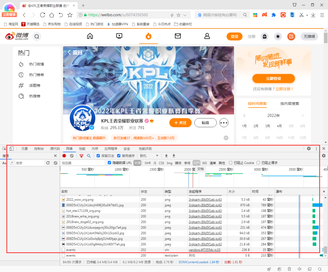328x272 pixels.
Task: Toggle the network filter funnel icon
Action: pos(81,156)
